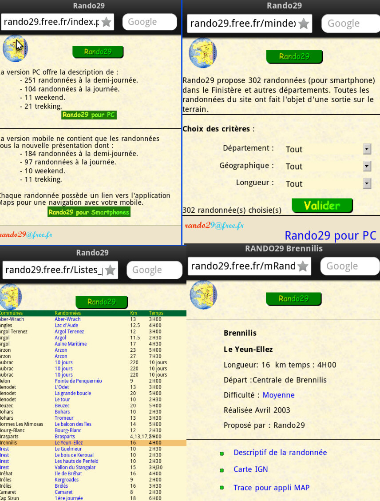Image resolution: width=380 pixels, height=501 pixels.
Task: Click the green Rando29 button on hikes list page
Action: (x=102, y=302)
